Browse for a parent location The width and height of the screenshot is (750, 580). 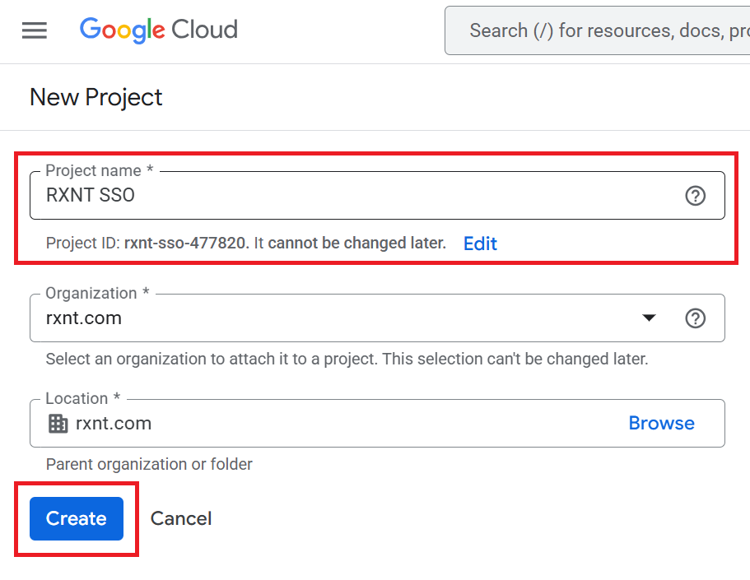(661, 423)
